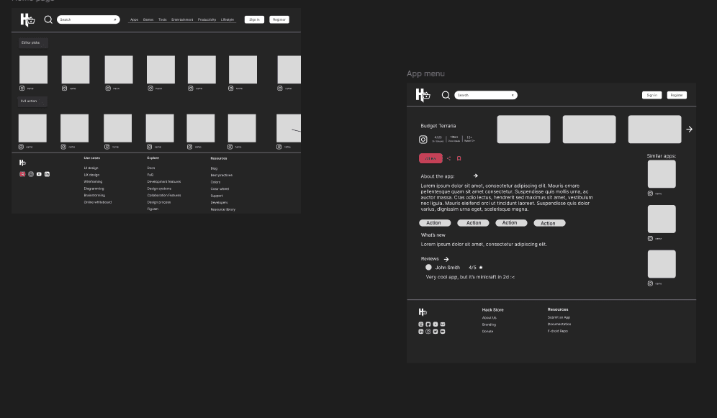Click the star icon next to the 4/5 rating
This screenshot has width=717, height=418.
[481, 268]
